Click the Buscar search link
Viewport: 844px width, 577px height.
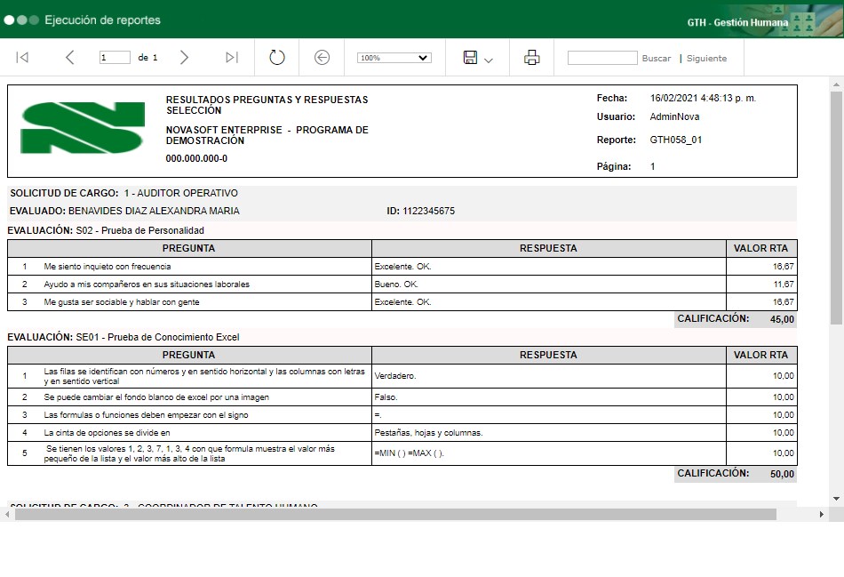coord(657,59)
